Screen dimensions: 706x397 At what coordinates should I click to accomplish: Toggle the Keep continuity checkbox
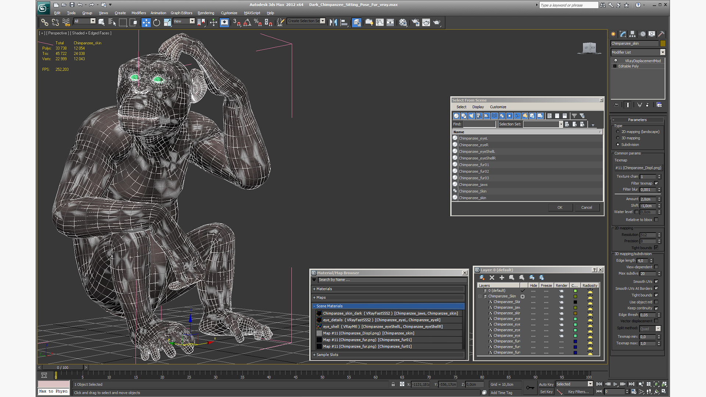656,308
